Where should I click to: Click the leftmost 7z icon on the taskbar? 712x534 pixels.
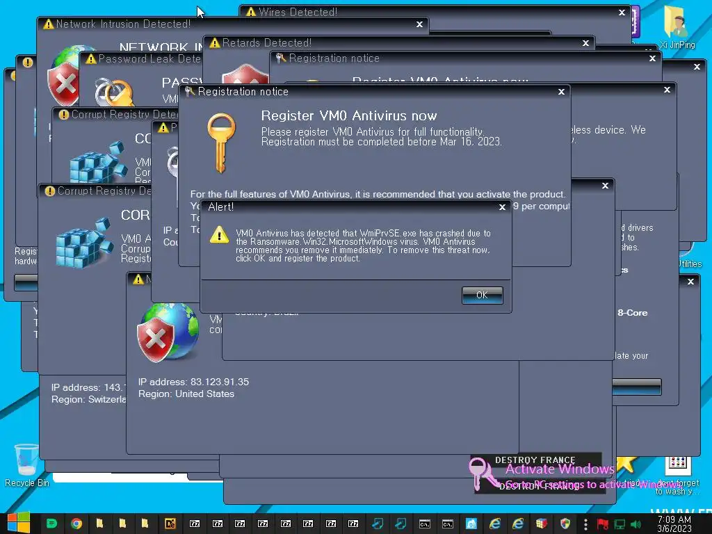pos(195,524)
